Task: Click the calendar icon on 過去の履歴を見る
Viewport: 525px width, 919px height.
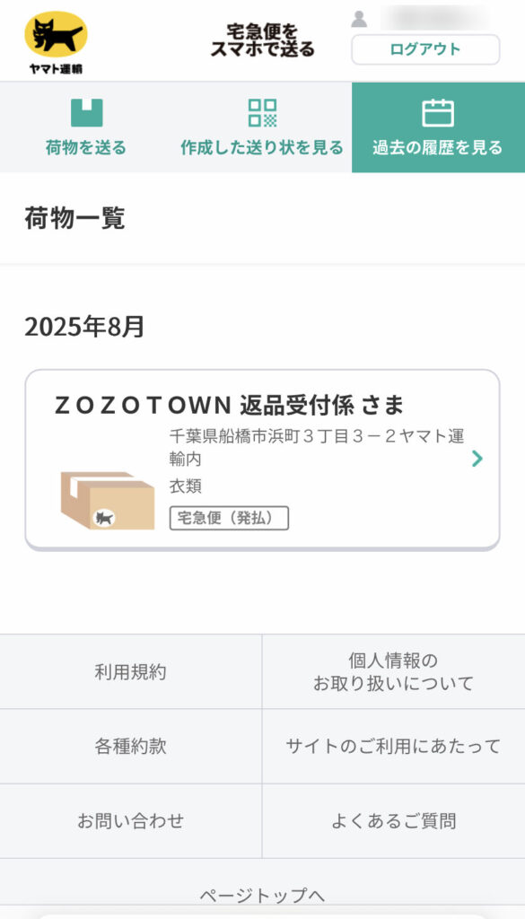Action: (x=437, y=111)
